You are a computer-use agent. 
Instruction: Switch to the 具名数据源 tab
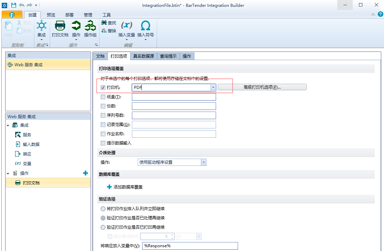(x=144, y=56)
